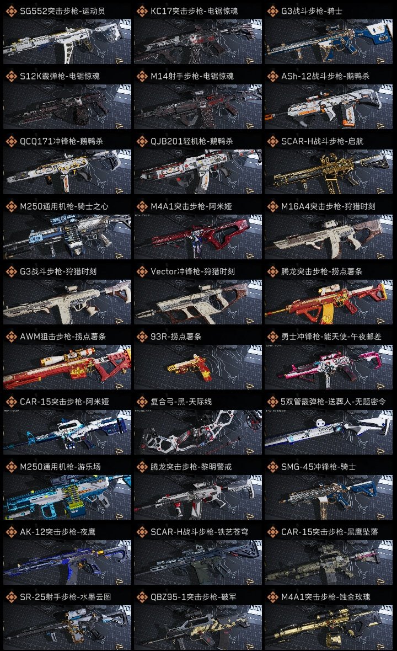397x651 pixels.
Task: Click the orange icon beside 复合弓-黑-天际线
Action: coord(142,402)
